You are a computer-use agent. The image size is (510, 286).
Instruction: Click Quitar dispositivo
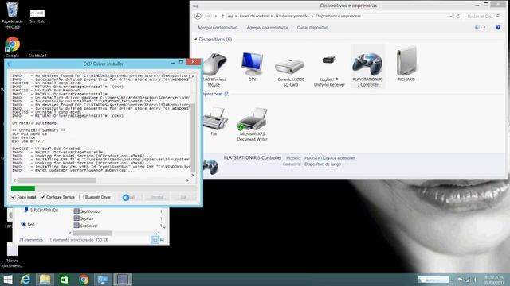point(312,28)
